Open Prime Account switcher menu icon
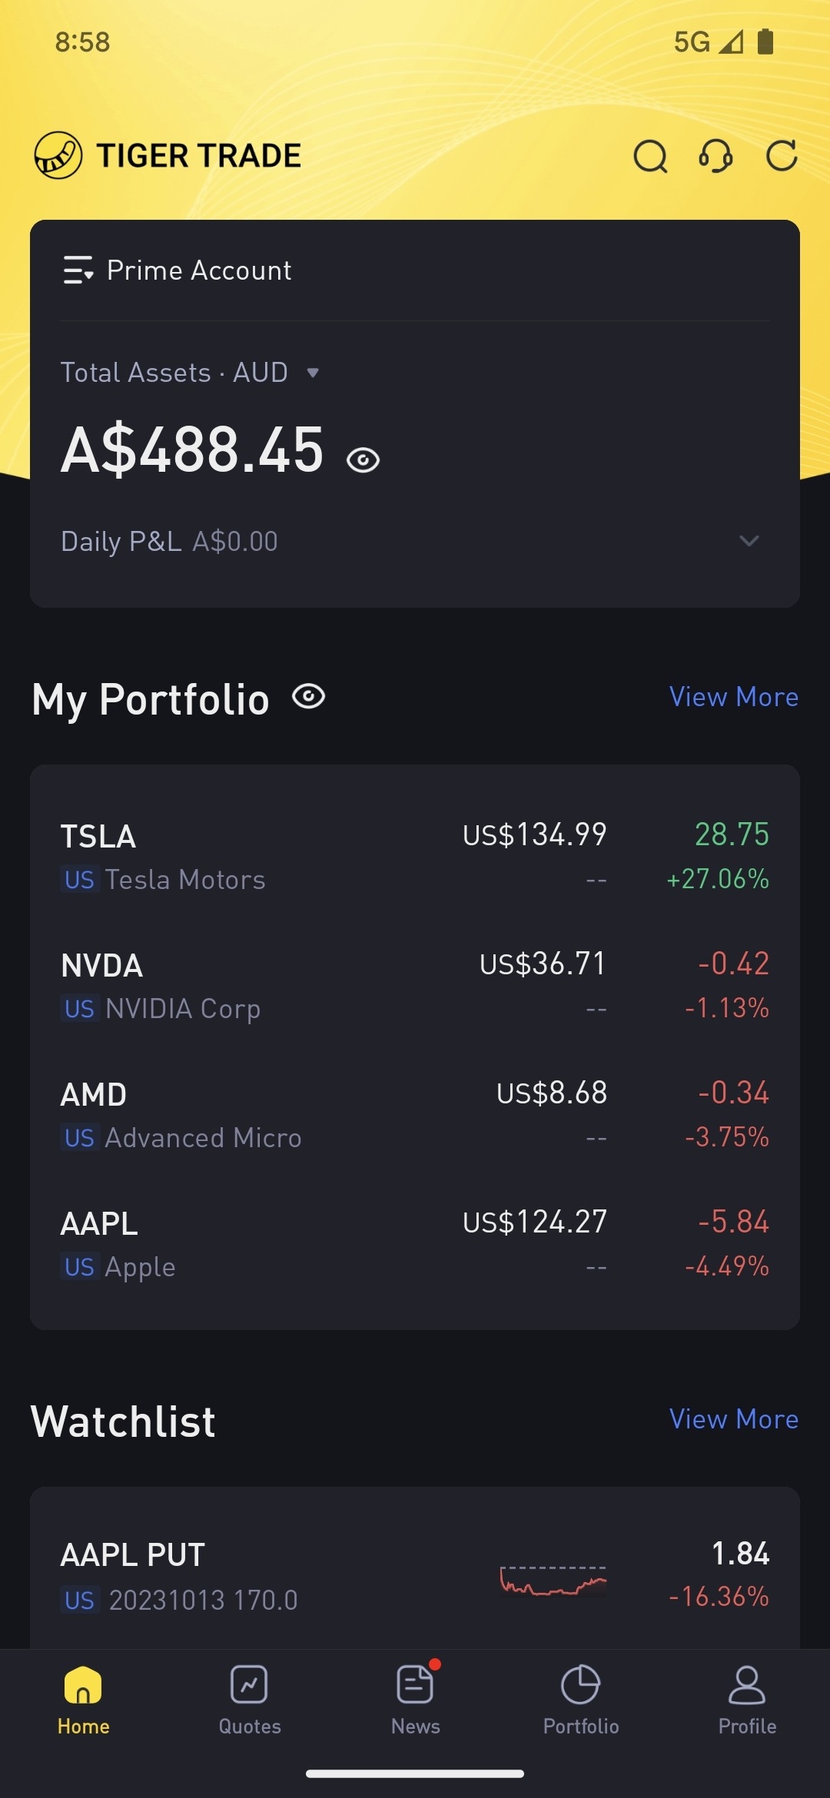This screenshot has width=830, height=1798. (x=78, y=270)
